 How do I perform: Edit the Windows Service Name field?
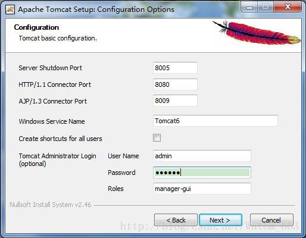[216, 121]
